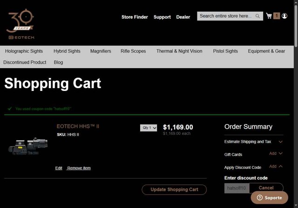Viewport: 298px width, 208px height.
Task: Open the Blog menu item
Action: (58, 62)
